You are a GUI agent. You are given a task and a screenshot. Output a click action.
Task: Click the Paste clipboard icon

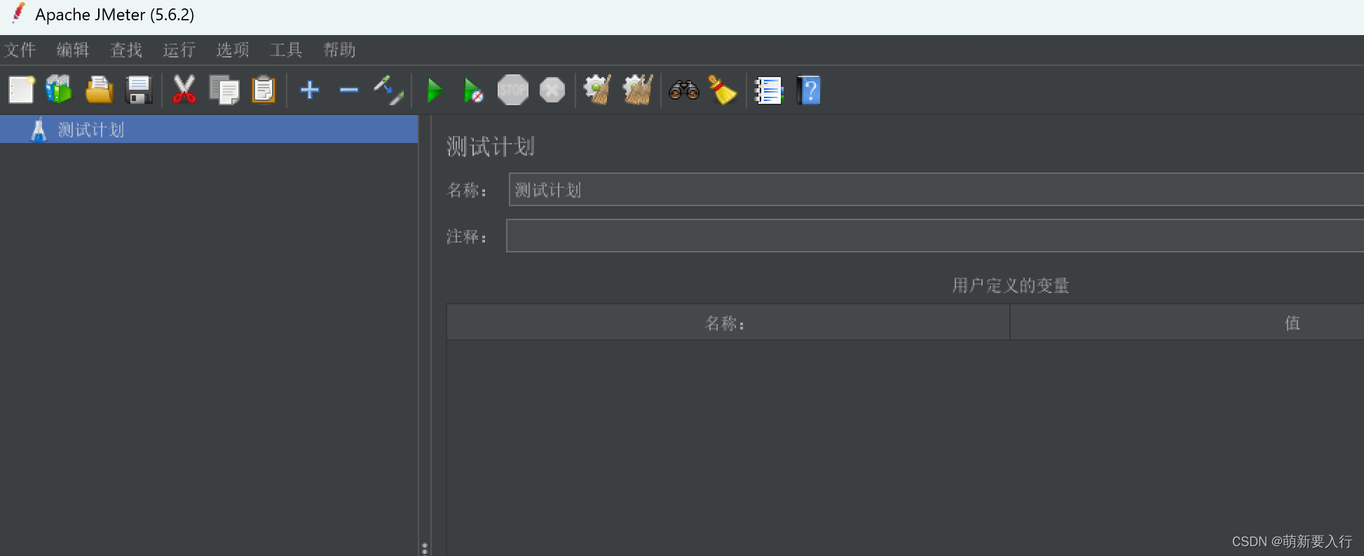coord(264,90)
